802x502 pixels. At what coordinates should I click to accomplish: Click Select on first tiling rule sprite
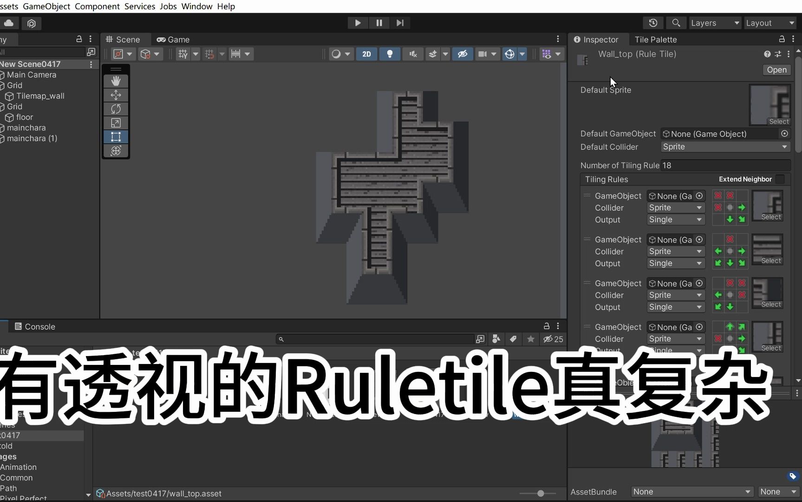click(771, 217)
